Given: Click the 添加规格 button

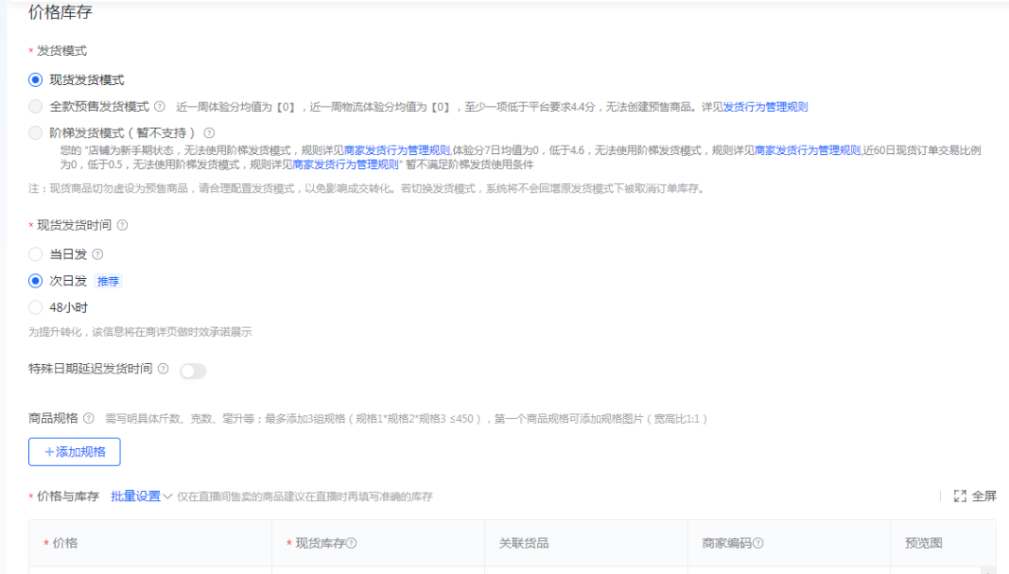Looking at the screenshot, I should 73,451.
